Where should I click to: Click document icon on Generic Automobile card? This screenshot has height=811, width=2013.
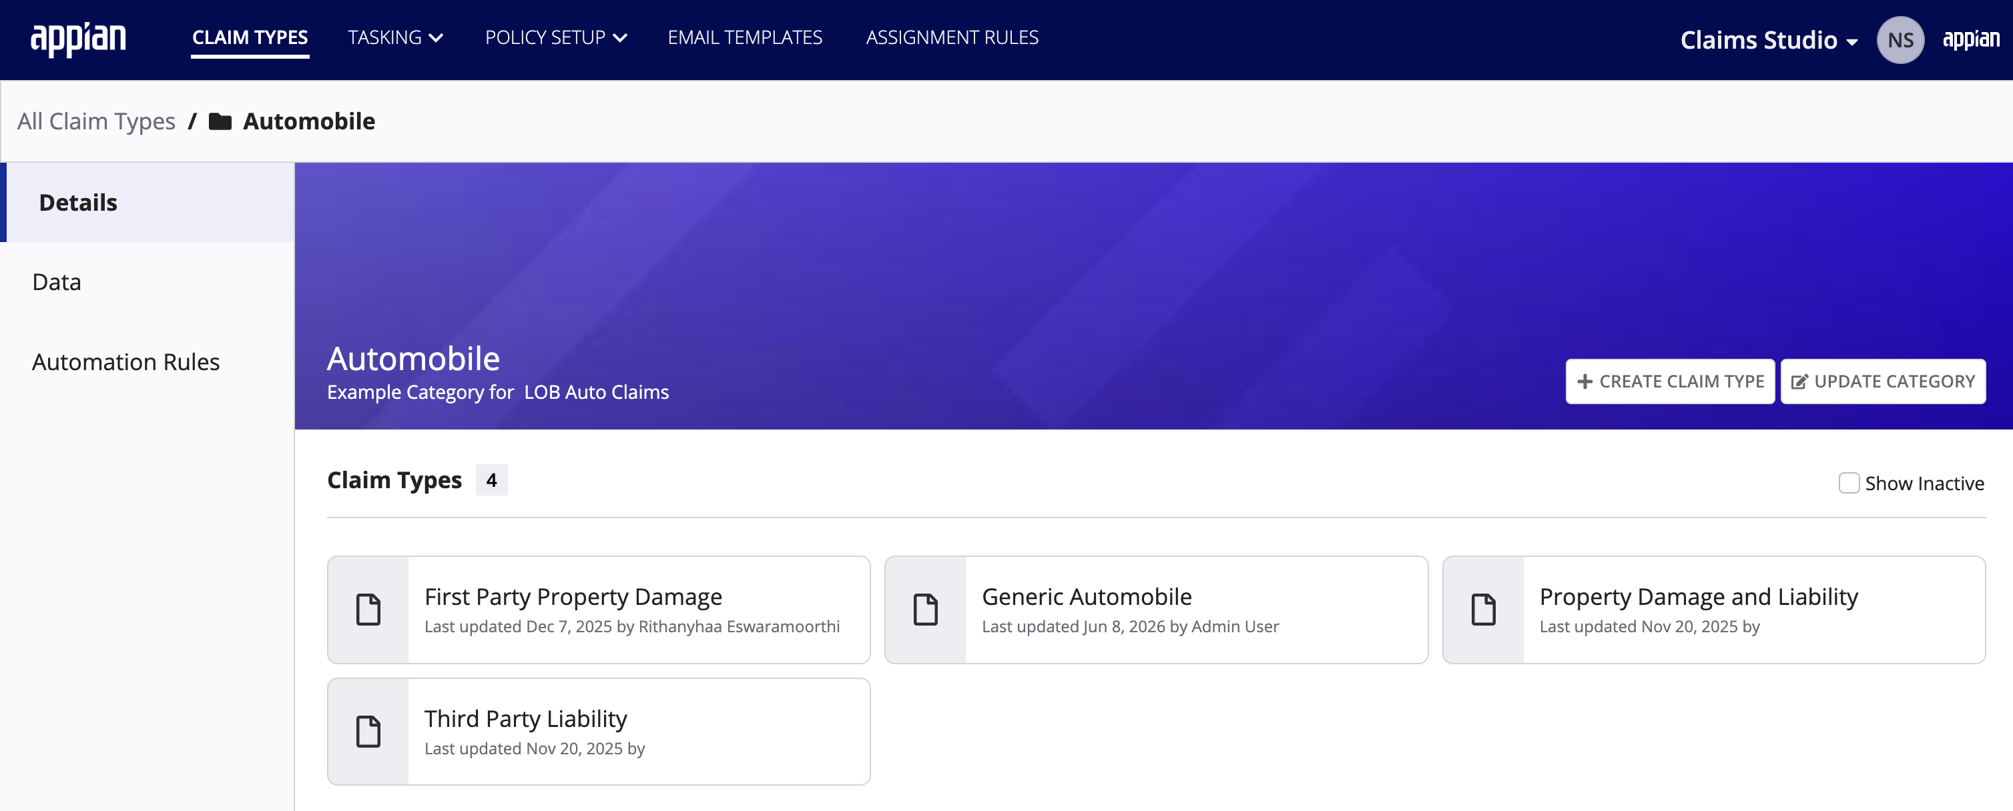pyautogui.click(x=925, y=610)
